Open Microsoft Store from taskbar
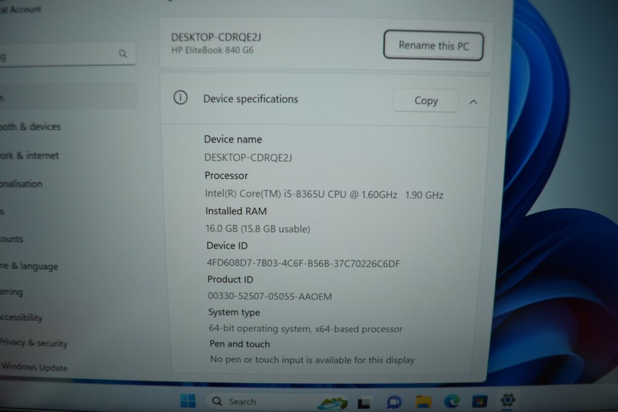 pyautogui.click(x=480, y=401)
